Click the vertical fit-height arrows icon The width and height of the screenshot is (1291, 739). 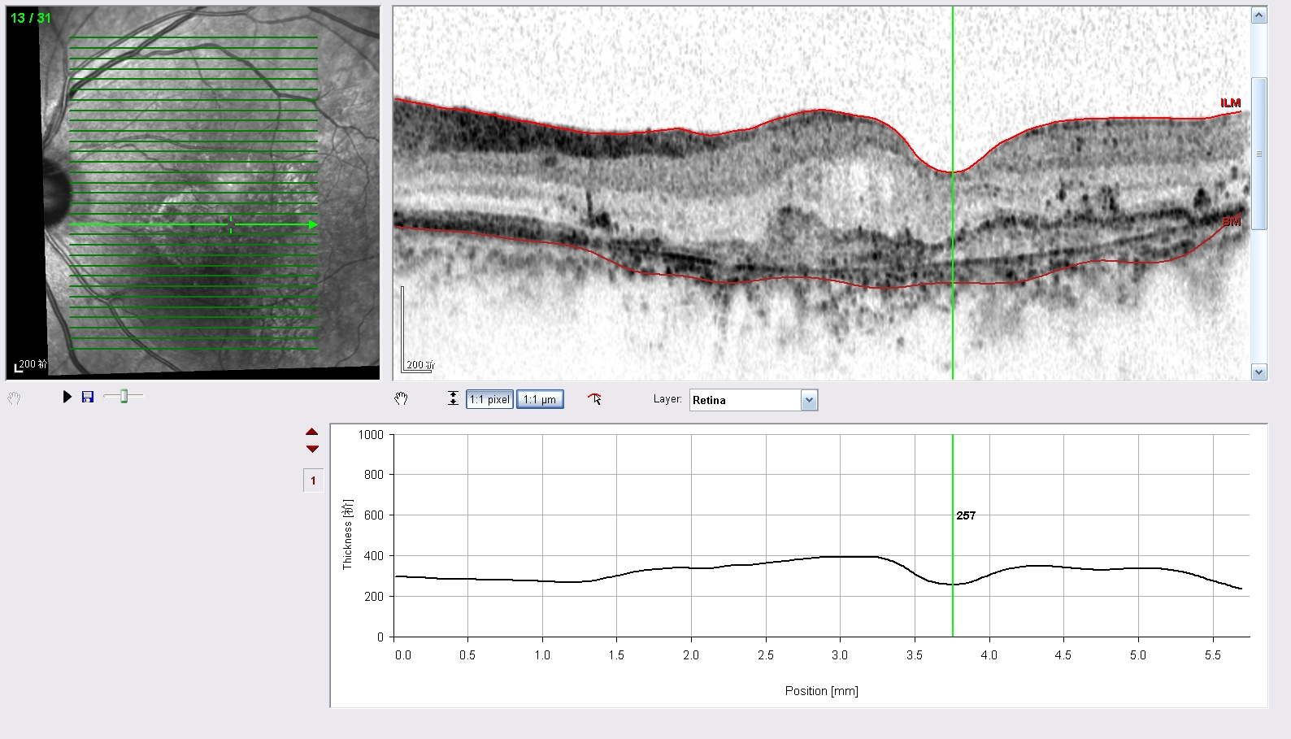click(x=453, y=398)
